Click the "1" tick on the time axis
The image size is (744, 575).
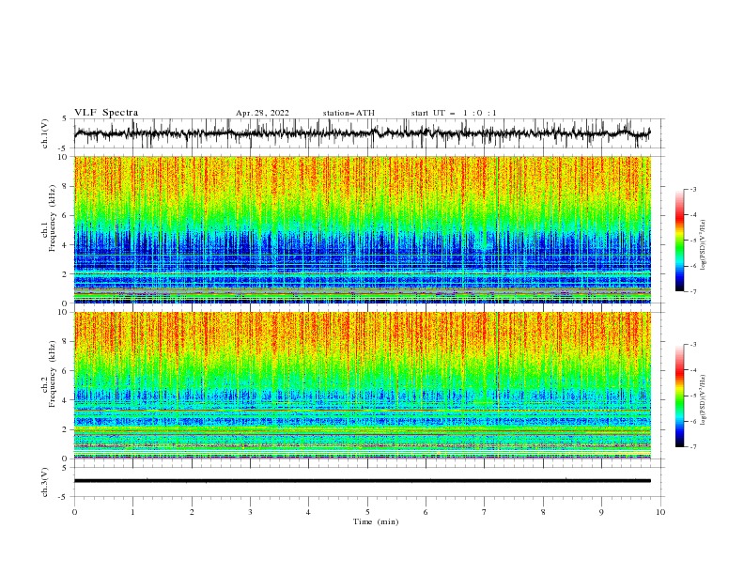coord(132,512)
